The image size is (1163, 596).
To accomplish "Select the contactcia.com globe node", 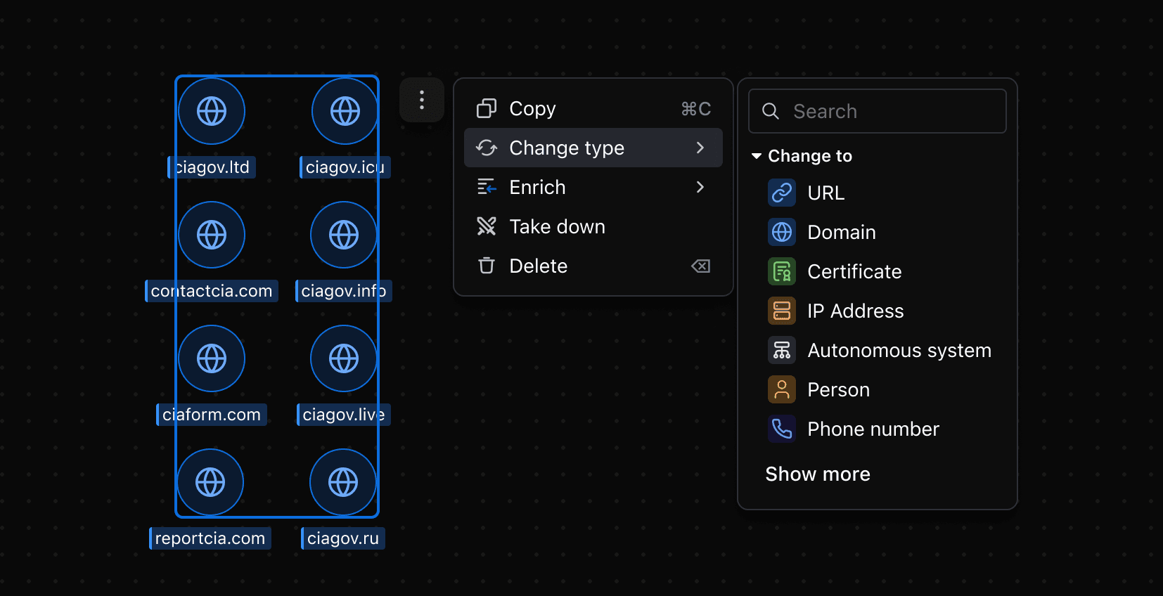I will [212, 235].
